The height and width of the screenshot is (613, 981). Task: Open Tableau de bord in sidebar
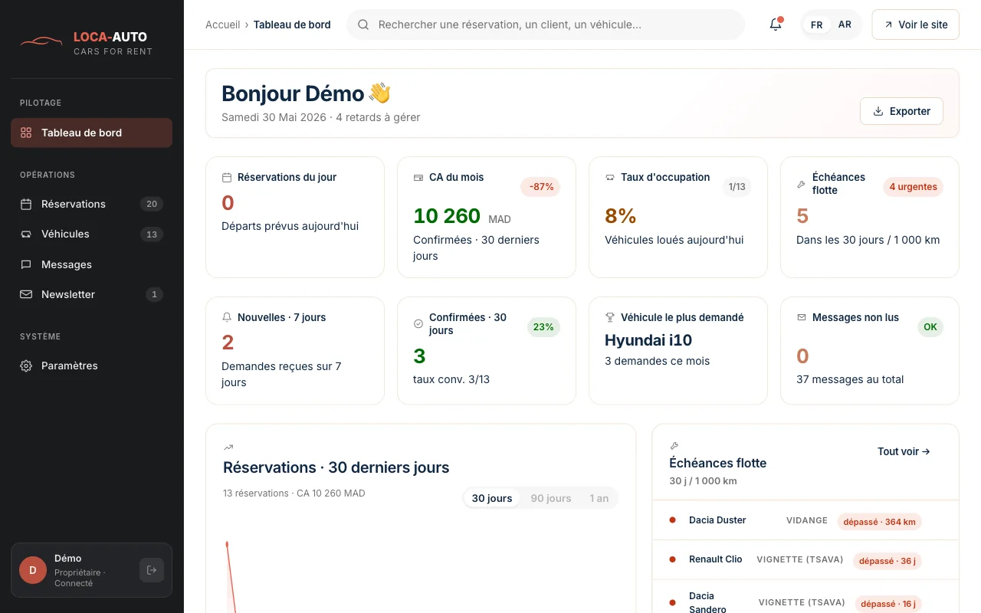[x=91, y=133]
